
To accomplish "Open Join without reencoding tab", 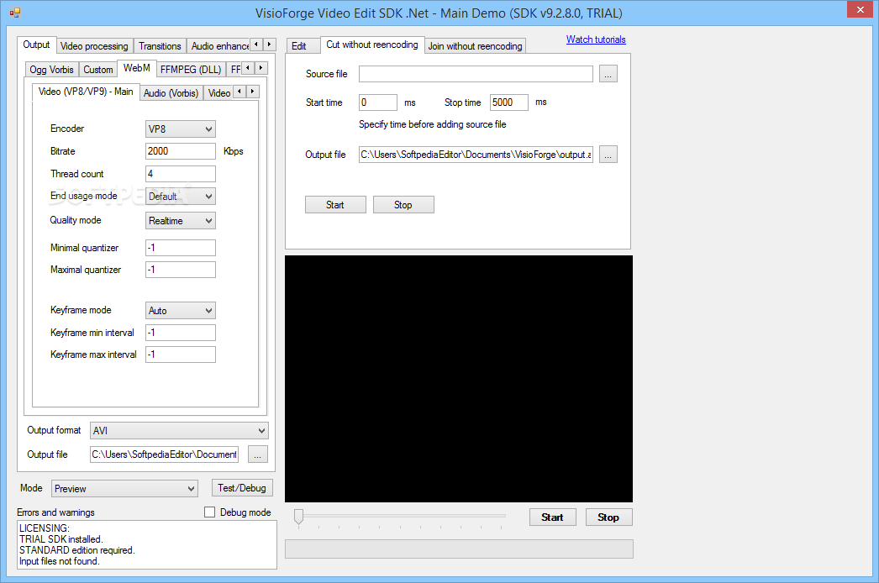I will pyautogui.click(x=476, y=46).
